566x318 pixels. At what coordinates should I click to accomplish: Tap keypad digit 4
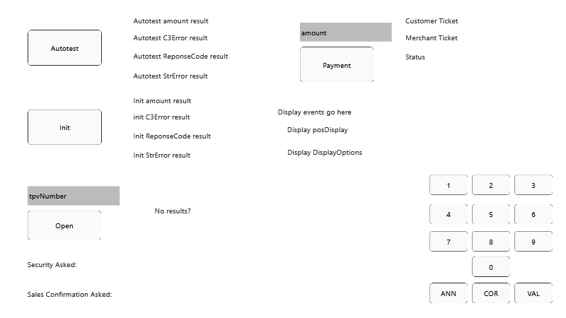pyautogui.click(x=449, y=214)
